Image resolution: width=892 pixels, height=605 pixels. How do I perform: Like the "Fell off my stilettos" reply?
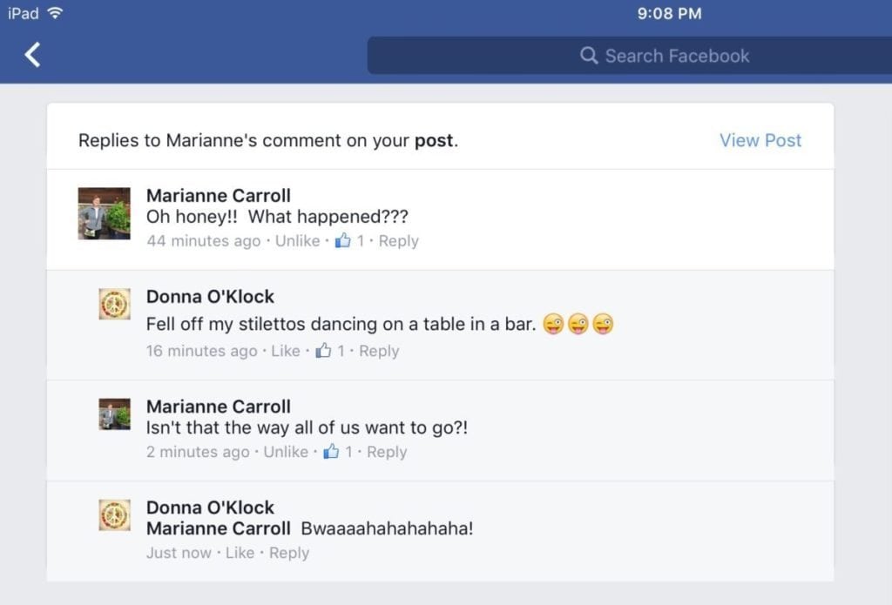click(286, 351)
